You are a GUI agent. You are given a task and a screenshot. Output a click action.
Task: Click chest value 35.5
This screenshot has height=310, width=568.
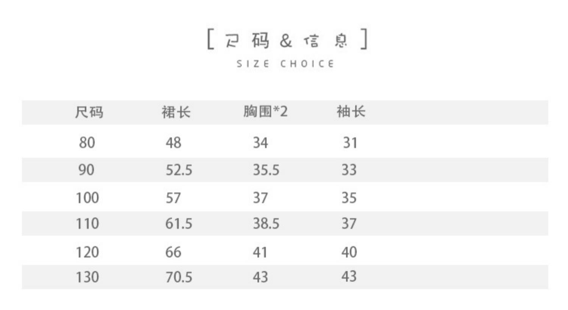[x=266, y=170]
